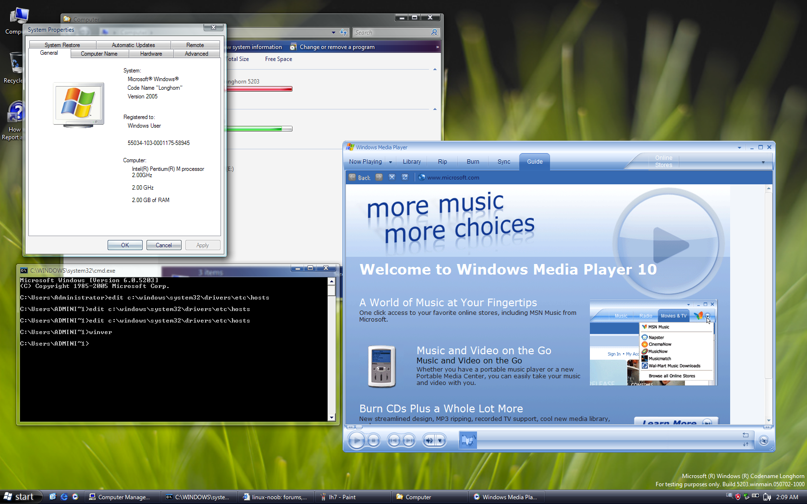Click the Media Player Stop loading icon

pyautogui.click(x=392, y=178)
